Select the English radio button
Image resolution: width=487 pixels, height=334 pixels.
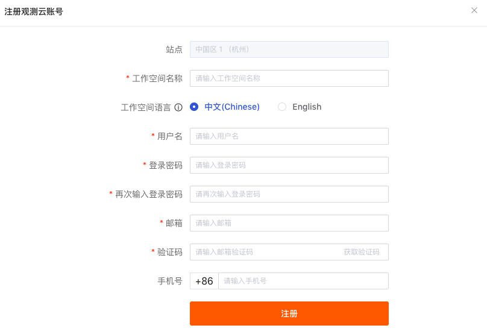coord(282,107)
